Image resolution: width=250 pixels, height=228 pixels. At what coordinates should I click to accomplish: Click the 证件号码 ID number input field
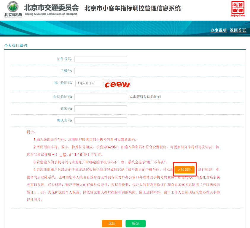click(101, 59)
